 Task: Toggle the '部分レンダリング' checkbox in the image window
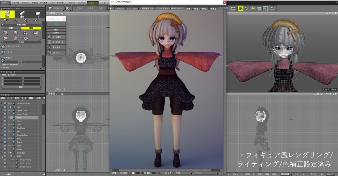170,9
